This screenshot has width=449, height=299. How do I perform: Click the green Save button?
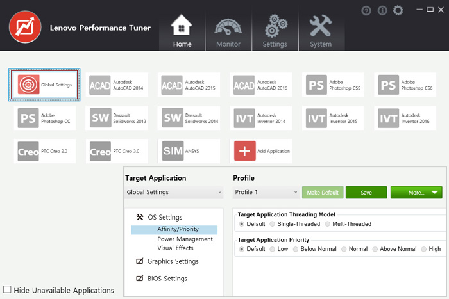point(366,192)
